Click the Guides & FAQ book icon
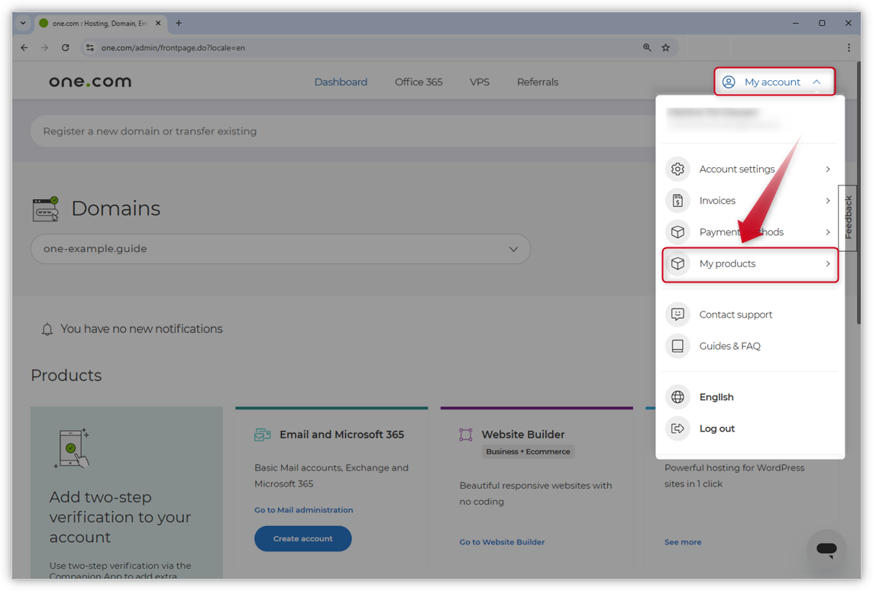 (677, 345)
